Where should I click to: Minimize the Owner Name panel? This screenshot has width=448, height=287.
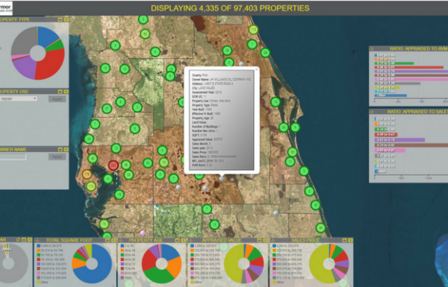(x=60, y=150)
